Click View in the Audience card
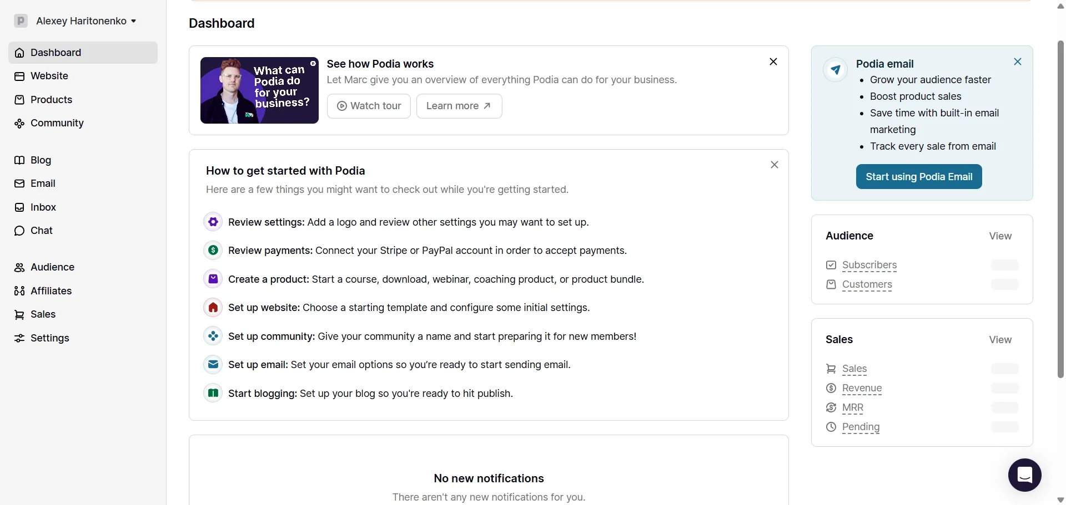1066x505 pixels. point(1000,236)
